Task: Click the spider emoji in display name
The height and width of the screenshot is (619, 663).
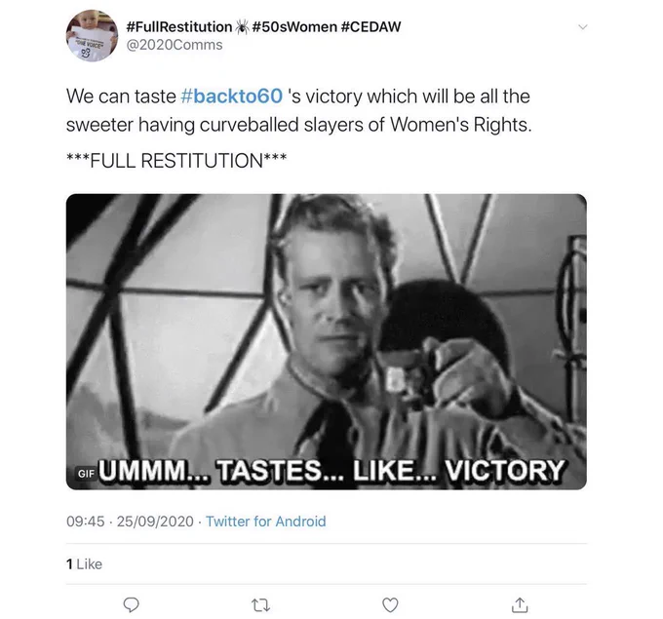Action: click(242, 27)
